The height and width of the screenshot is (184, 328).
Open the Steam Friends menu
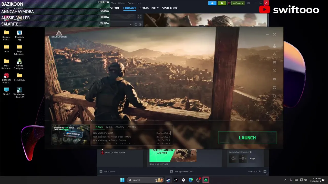click(122, 3)
